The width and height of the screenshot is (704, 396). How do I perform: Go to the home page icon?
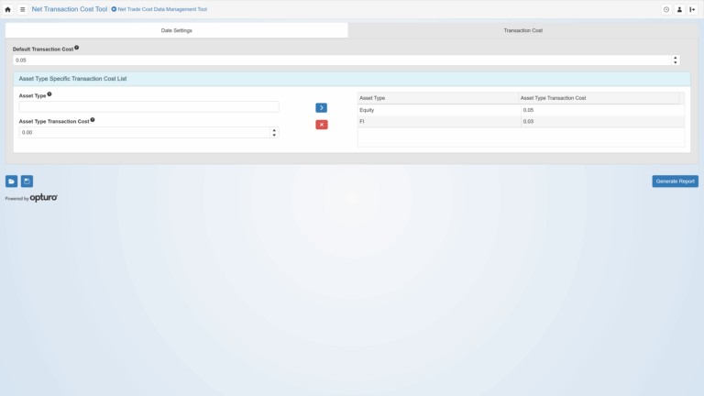point(8,9)
